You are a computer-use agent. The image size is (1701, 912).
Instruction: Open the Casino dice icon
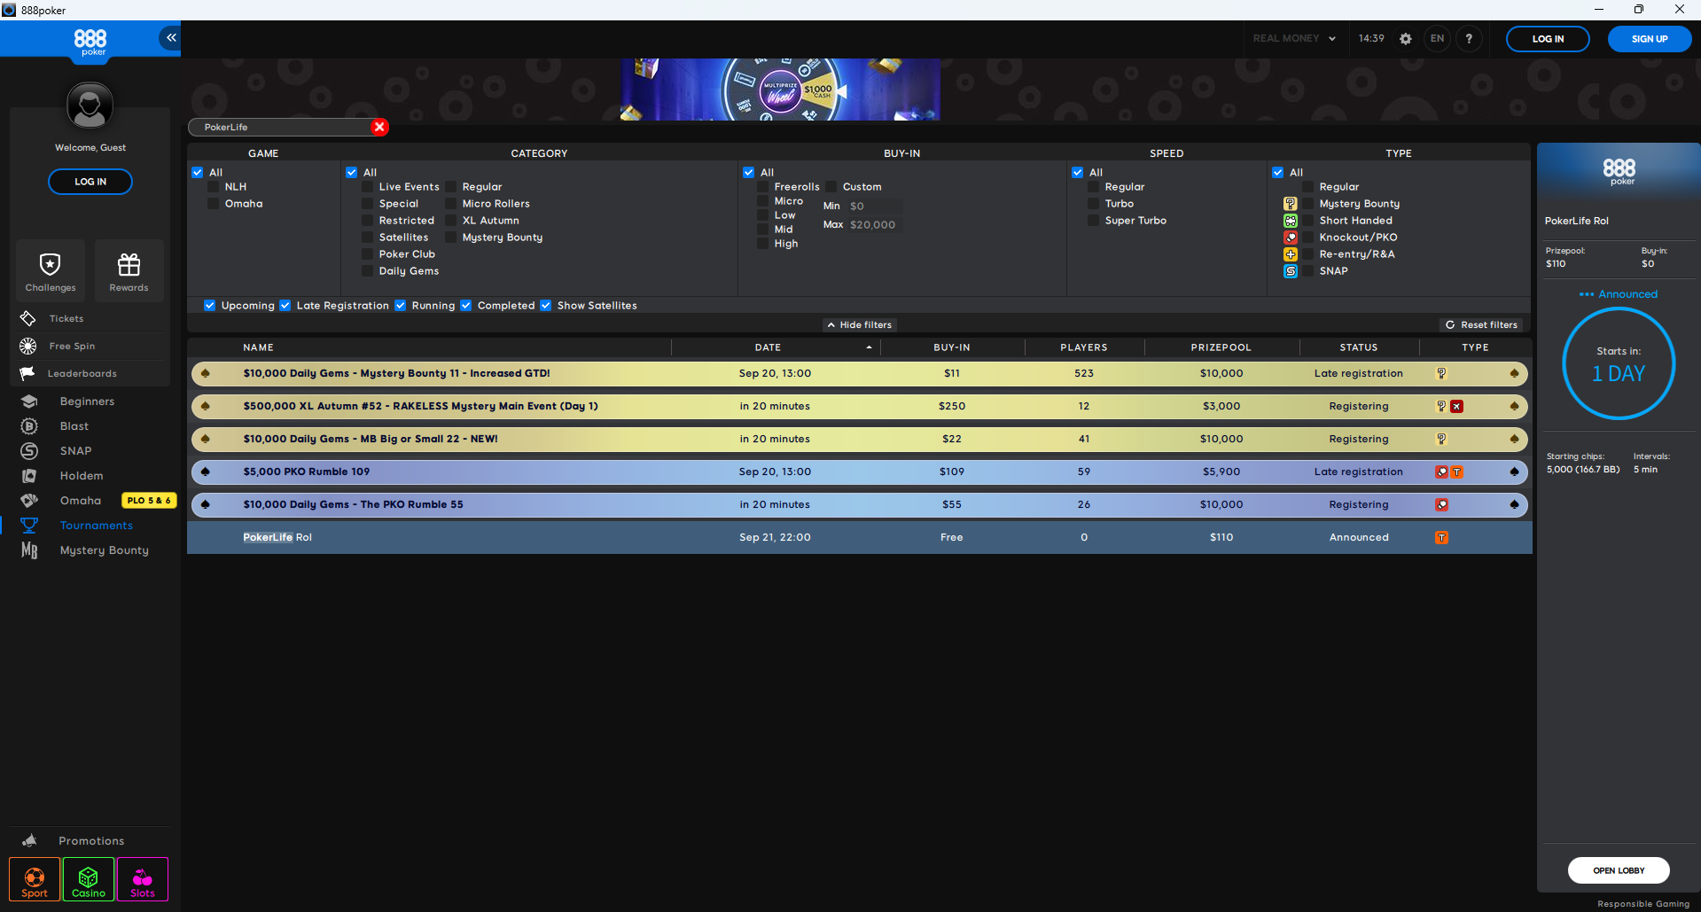(x=89, y=879)
